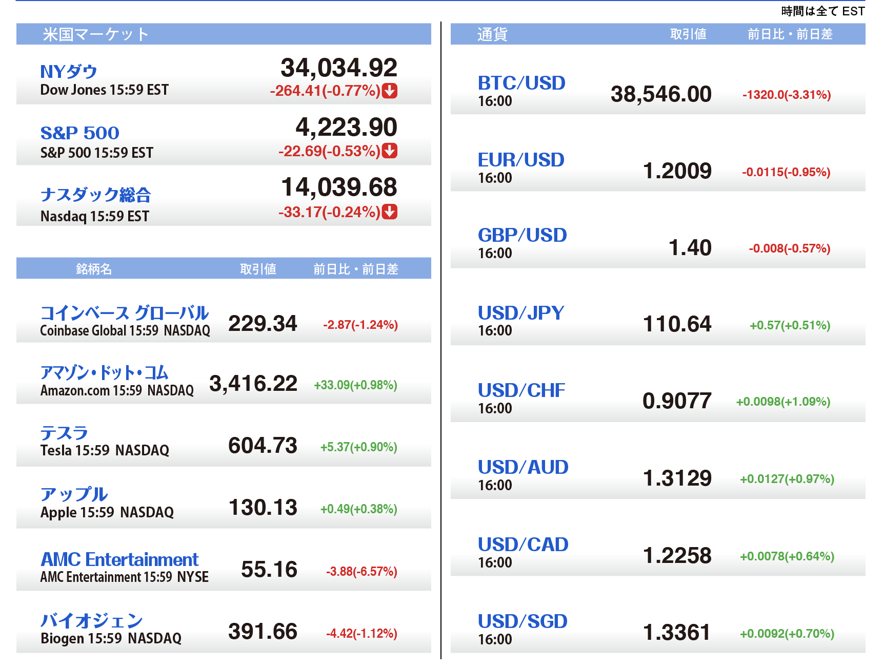The height and width of the screenshot is (670, 884).
Task: Click the 通貨 section header
Action: tap(492, 34)
